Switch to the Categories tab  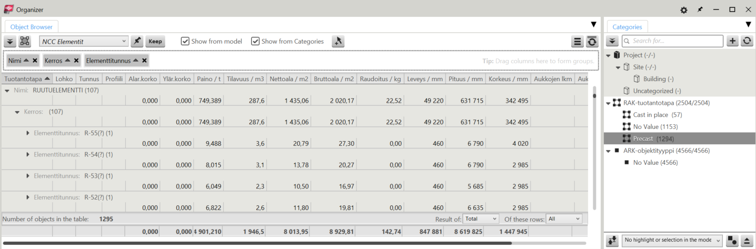point(628,27)
